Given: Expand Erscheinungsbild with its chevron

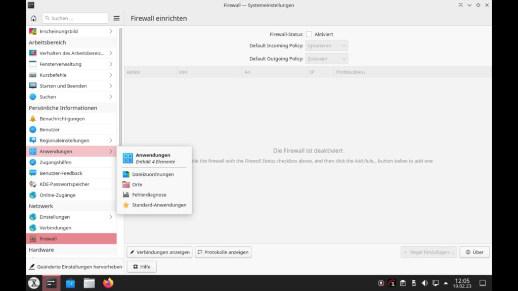Looking at the screenshot, I should 111,31.
